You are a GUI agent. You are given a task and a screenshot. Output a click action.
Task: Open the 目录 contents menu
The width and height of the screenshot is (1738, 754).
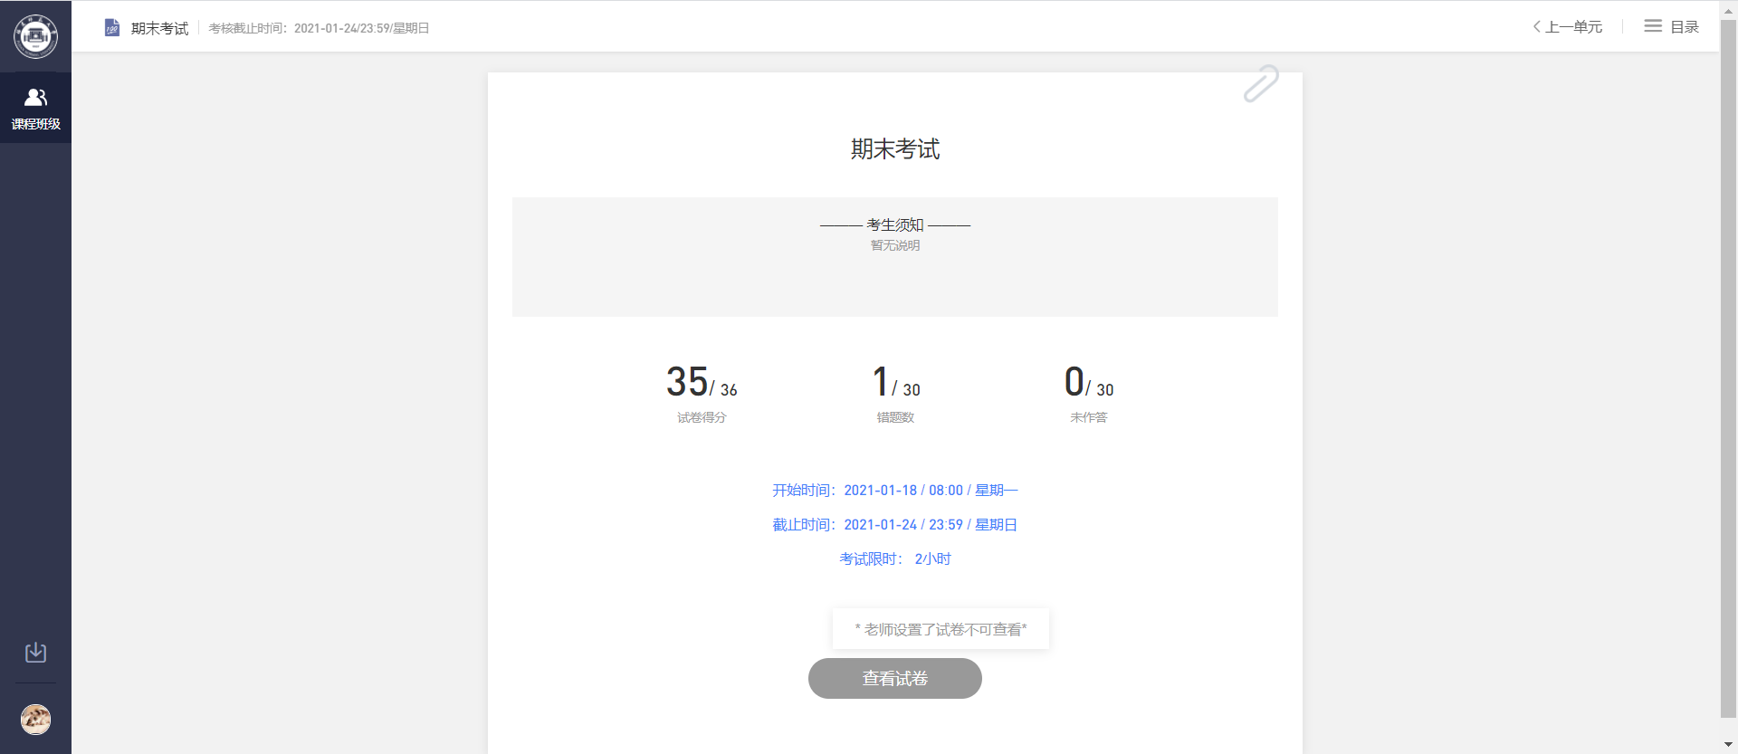[x=1671, y=27]
